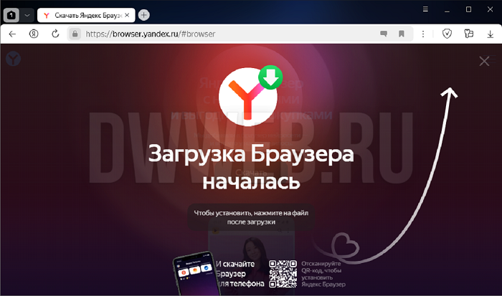Close the download overlay with the X
The height and width of the screenshot is (296, 502).
pyautogui.click(x=484, y=61)
